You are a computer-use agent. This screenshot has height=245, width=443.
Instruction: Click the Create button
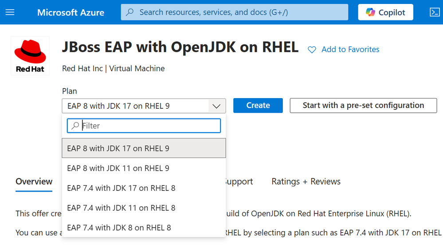(x=258, y=106)
